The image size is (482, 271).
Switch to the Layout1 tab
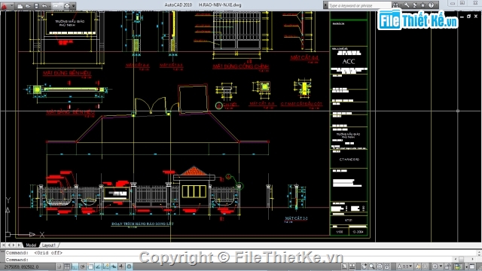[x=48, y=245]
